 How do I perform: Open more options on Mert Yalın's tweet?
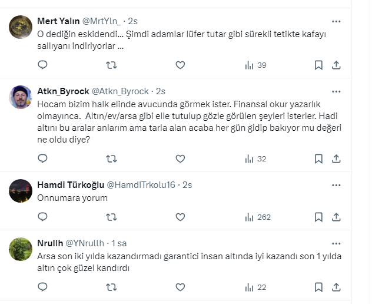pos(336,21)
